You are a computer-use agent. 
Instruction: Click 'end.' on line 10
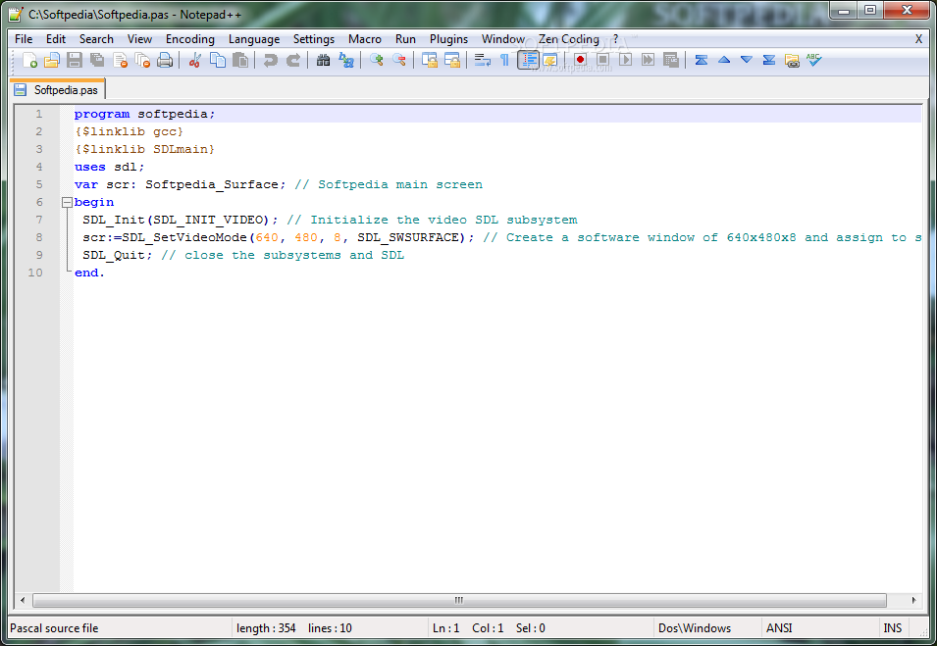point(89,273)
